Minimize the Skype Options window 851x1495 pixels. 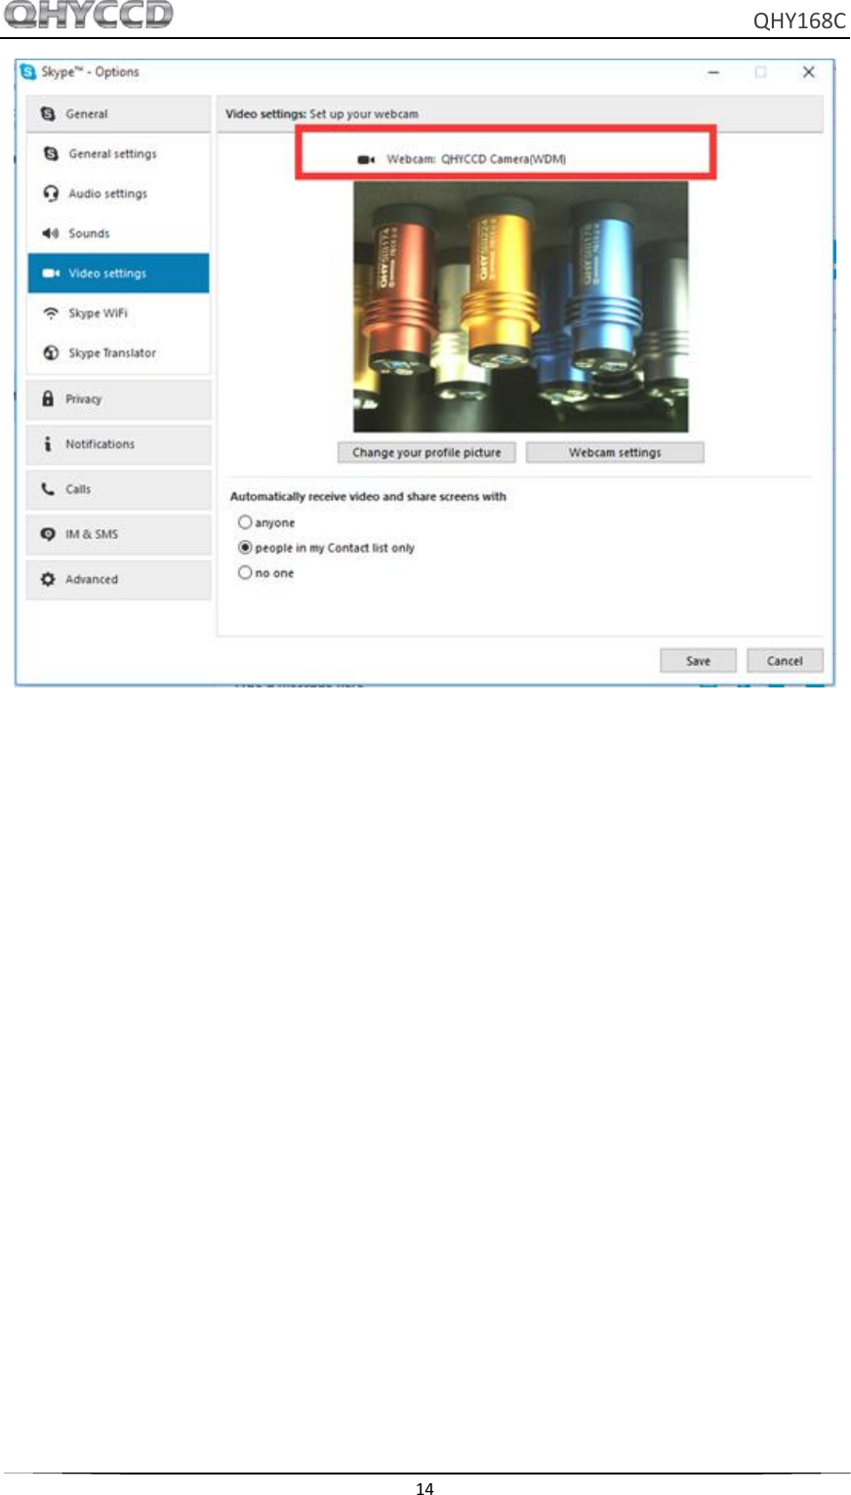714,72
